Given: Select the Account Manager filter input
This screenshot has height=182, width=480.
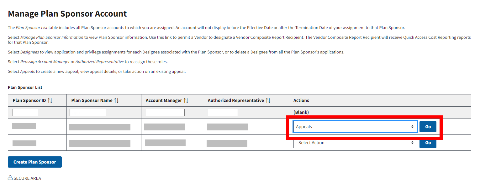Looking at the screenshot, I should click(165, 112).
